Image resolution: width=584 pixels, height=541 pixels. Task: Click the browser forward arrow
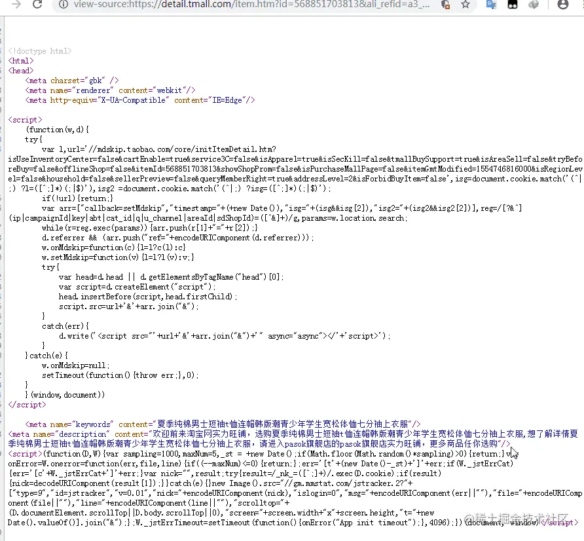click(x=16, y=5)
